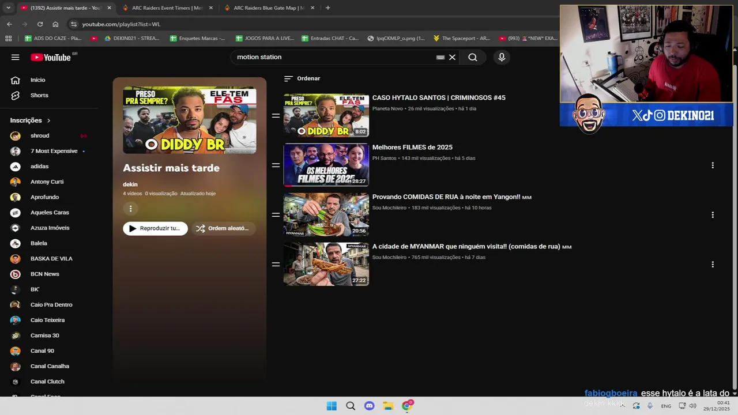This screenshot has width=738, height=415.
Task: Click the magnifier search button
Action: (x=473, y=57)
